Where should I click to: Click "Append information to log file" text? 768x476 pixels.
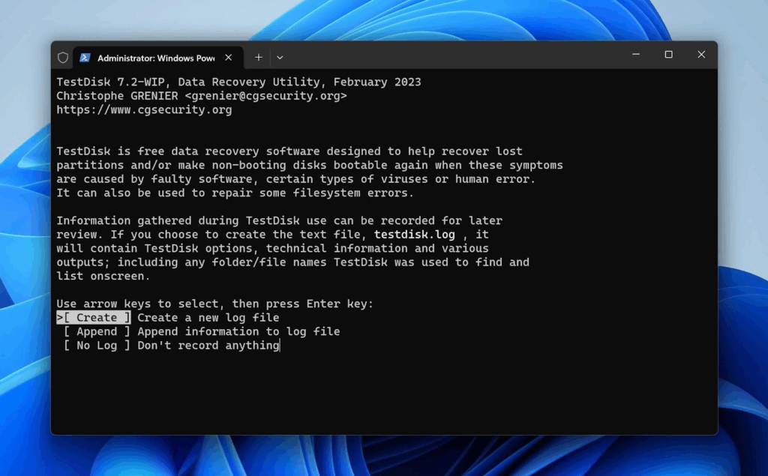click(238, 331)
